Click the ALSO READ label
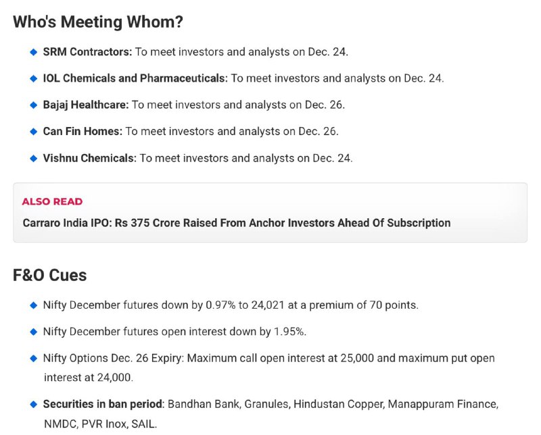The image size is (541, 435). coord(52,202)
